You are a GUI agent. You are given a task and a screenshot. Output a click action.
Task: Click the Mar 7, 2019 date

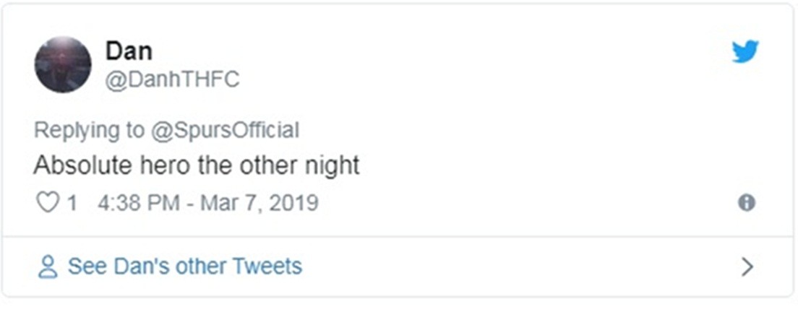pyautogui.click(x=259, y=203)
